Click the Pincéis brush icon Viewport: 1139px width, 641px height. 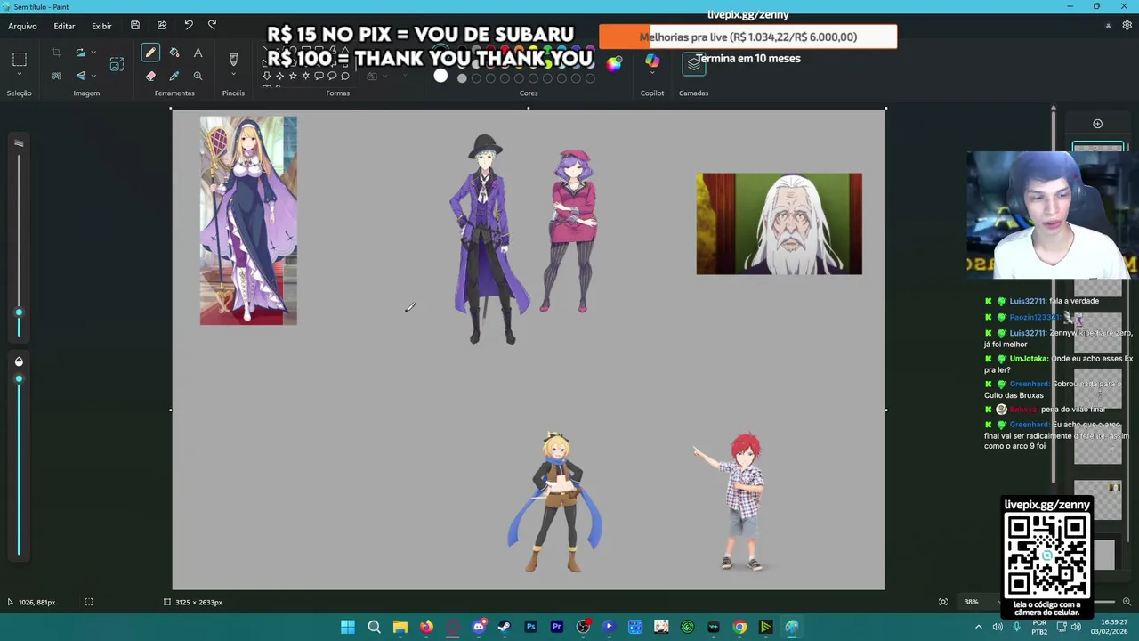[x=233, y=59]
